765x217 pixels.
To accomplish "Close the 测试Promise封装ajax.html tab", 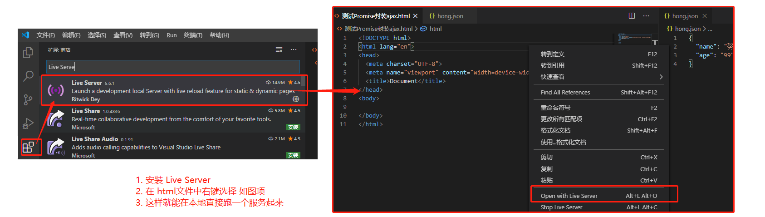I will click(x=415, y=16).
